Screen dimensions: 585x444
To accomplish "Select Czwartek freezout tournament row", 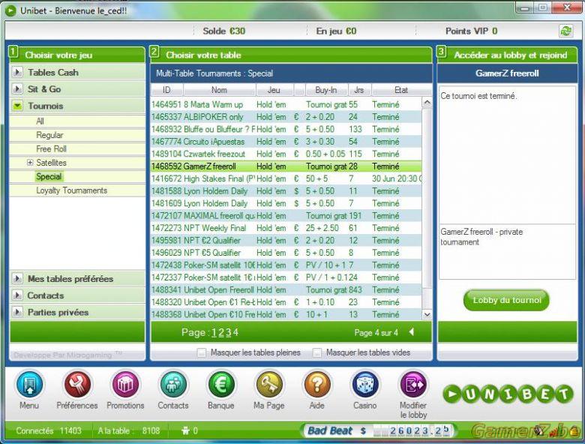I will [x=286, y=154].
